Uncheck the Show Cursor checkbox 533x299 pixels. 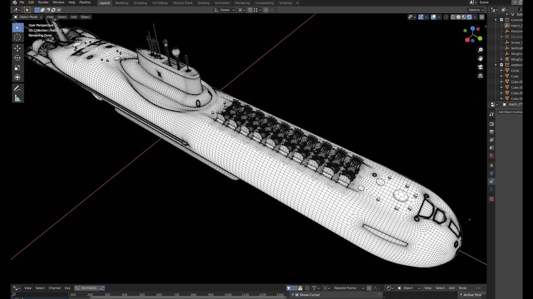(297, 295)
